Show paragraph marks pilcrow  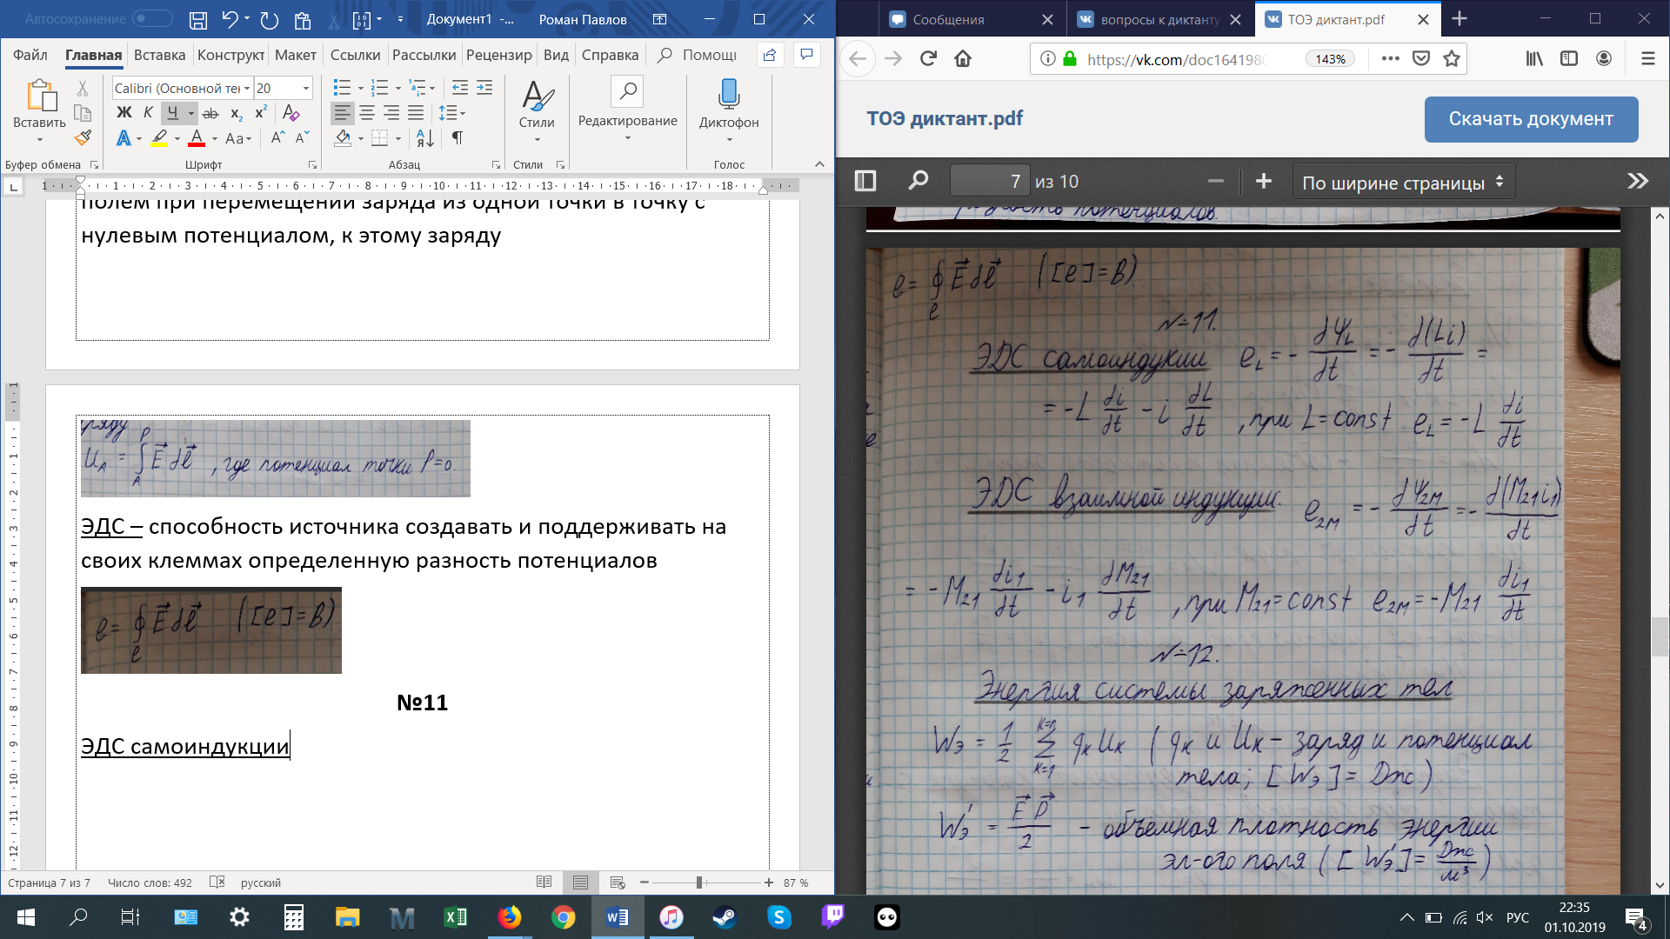point(458,138)
